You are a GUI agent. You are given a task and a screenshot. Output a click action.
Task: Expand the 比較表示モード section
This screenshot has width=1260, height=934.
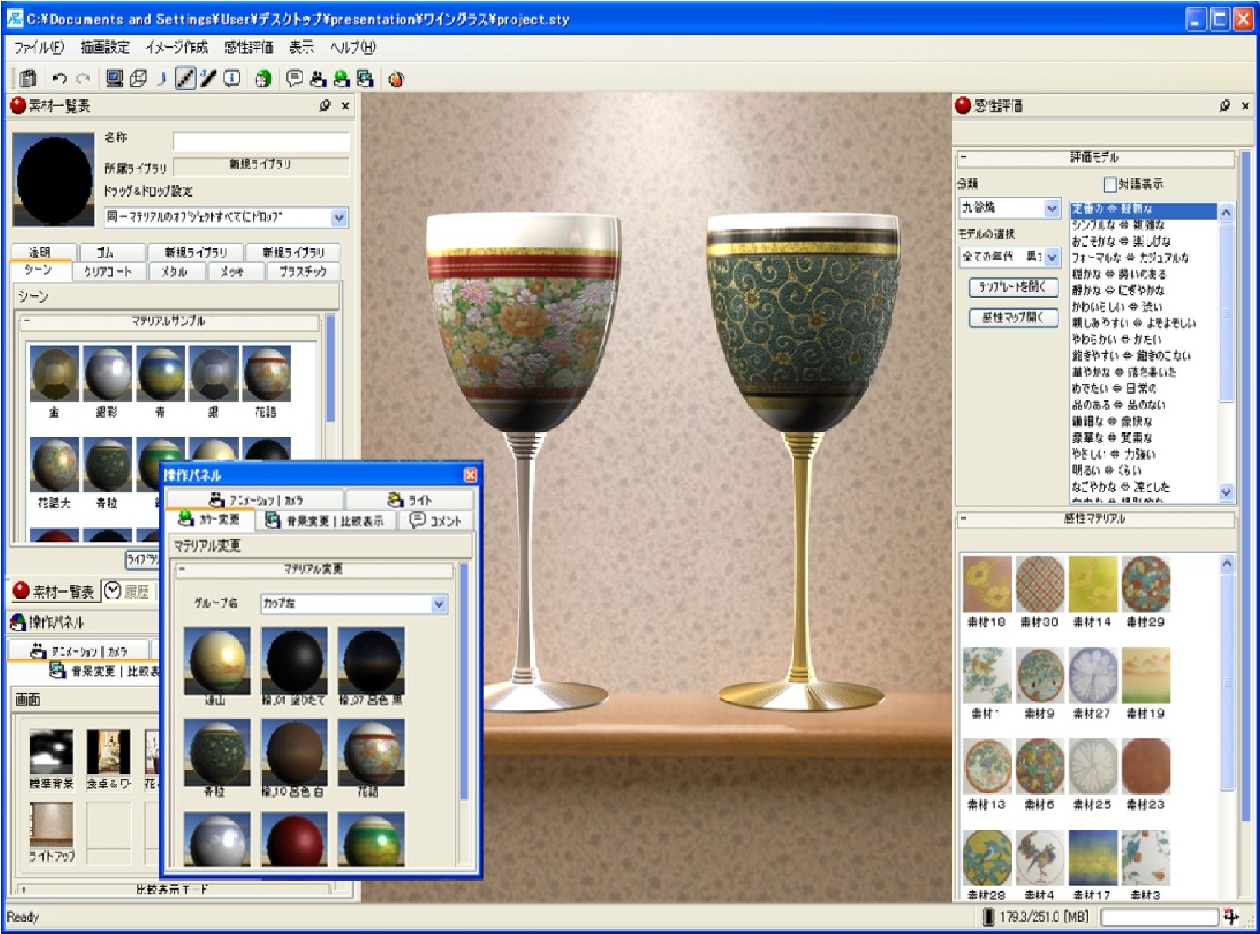point(23,889)
